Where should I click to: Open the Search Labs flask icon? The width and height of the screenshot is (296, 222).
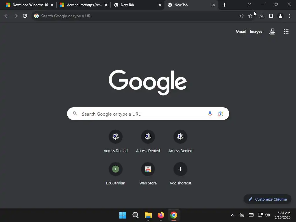point(272,32)
